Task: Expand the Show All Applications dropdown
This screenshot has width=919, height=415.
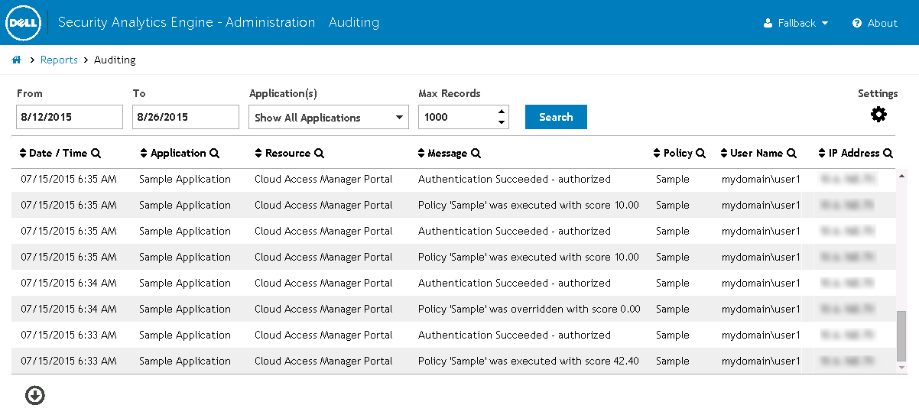Action: tap(329, 118)
